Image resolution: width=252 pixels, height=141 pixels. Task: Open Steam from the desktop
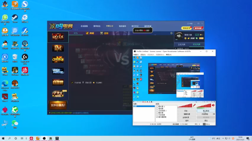[x=15, y=18]
